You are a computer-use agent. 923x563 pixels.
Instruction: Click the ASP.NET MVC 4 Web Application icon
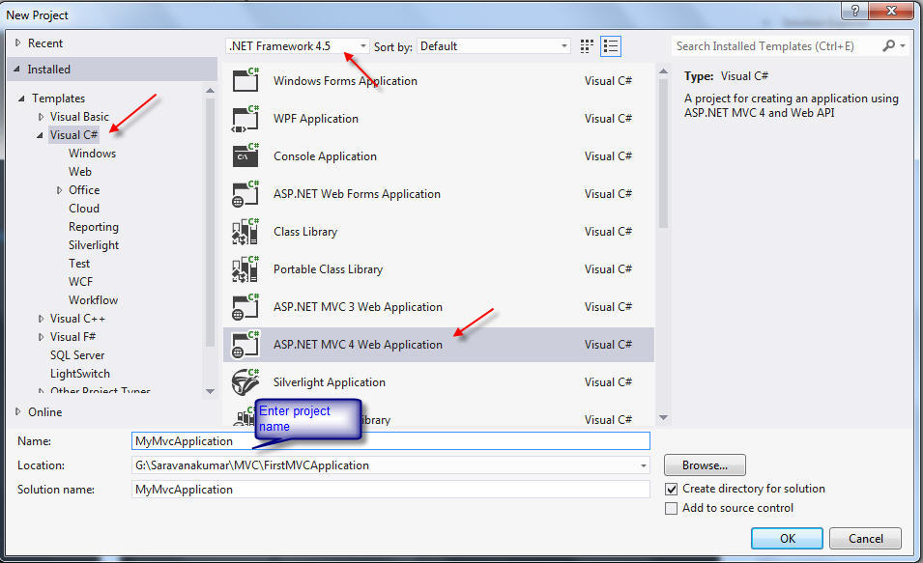coord(245,344)
